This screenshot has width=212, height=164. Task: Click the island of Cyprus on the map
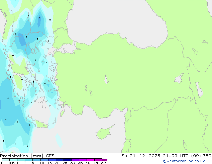coord(104,133)
